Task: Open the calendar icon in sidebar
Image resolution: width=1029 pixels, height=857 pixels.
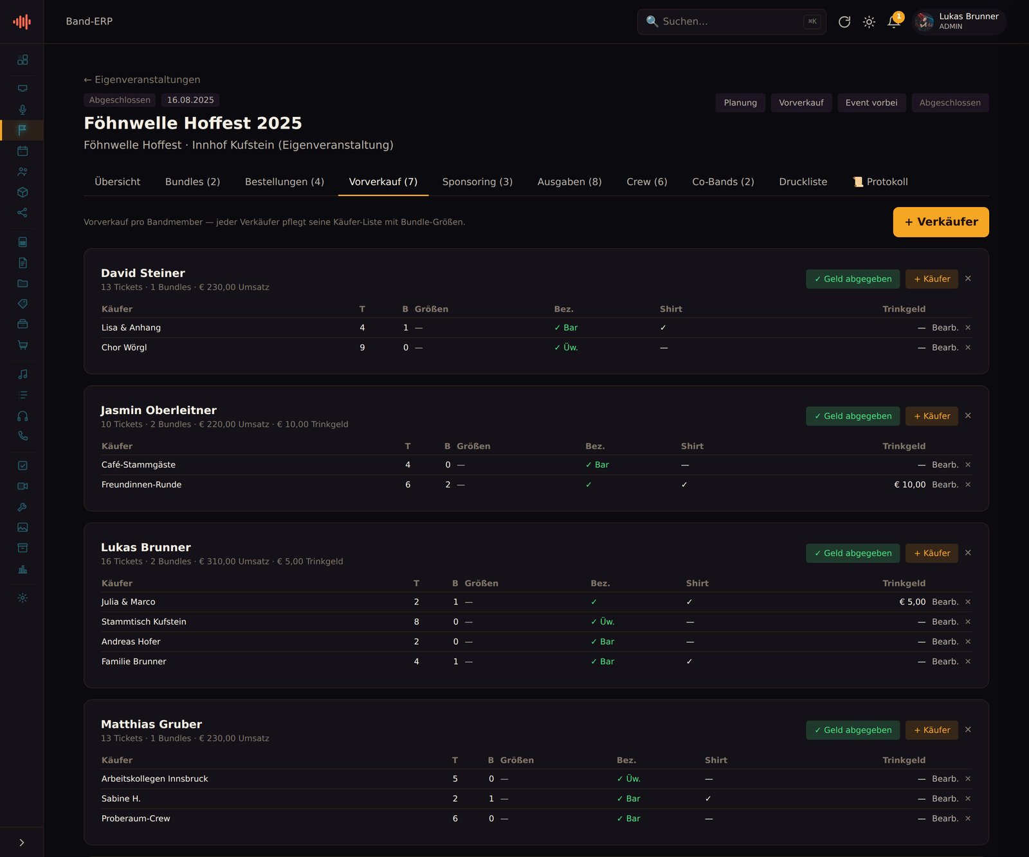Action: (x=23, y=150)
